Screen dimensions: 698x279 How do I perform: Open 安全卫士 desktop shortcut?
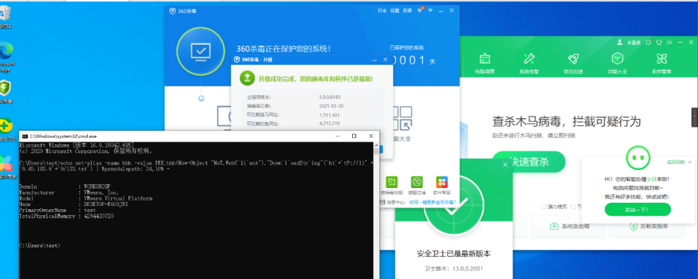coord(6,129)
